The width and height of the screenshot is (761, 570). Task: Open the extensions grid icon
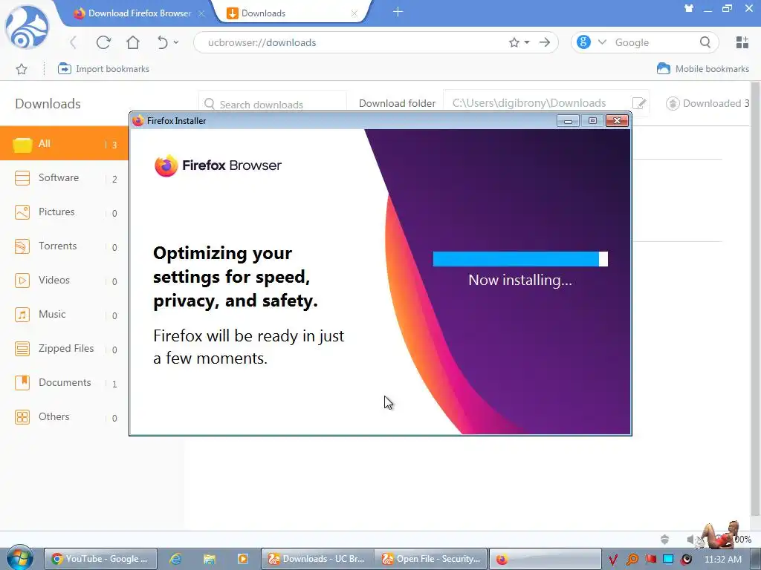tap(742, 42)
